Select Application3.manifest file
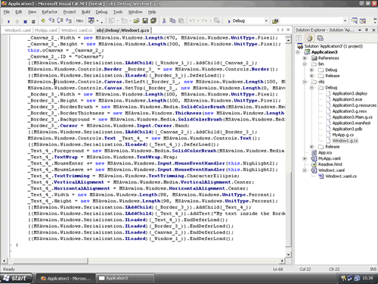This screenshot has height=284, width=378. pyautogui.click(x=352, y=123)
